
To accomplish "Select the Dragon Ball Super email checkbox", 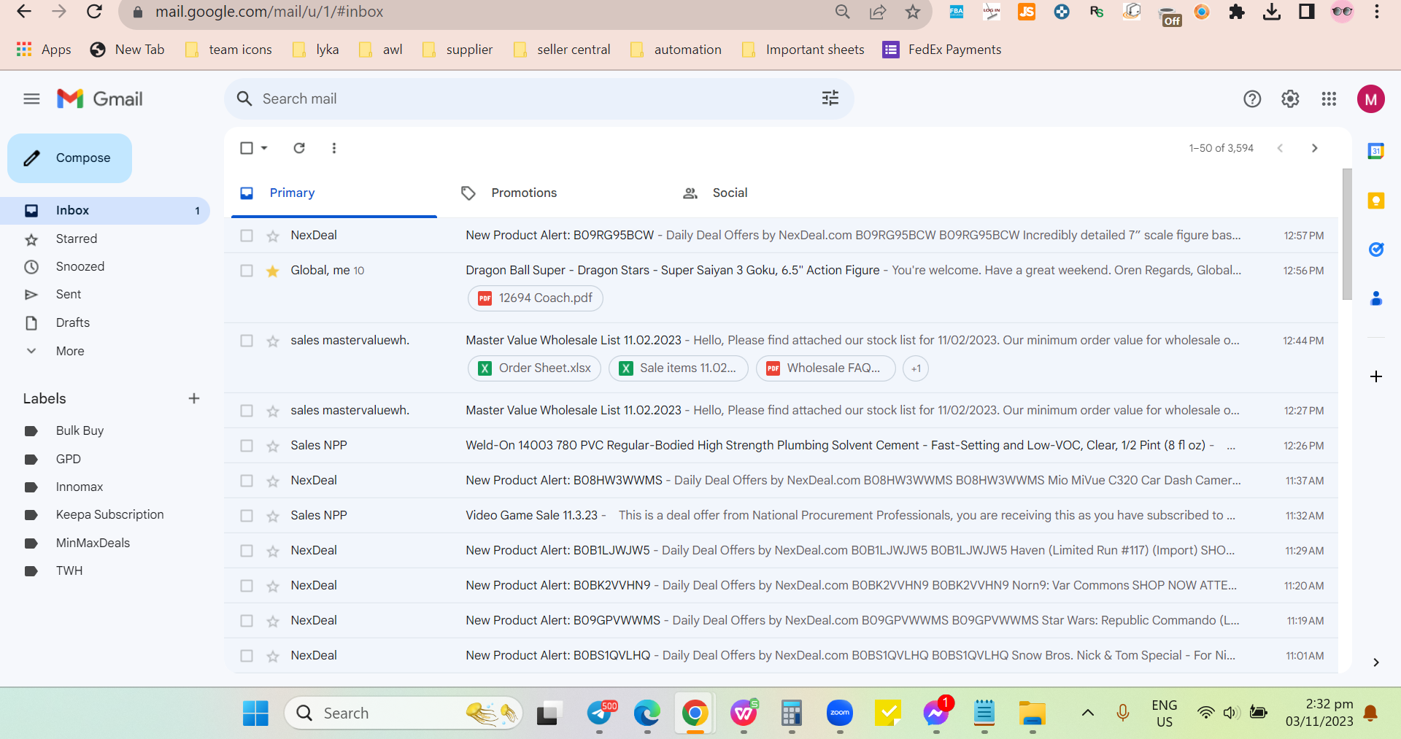I will tap(247, 271).
